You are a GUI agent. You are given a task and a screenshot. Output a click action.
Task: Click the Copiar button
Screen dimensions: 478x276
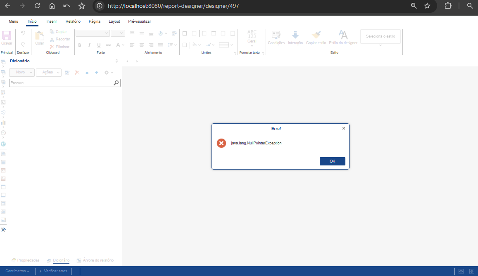58,32
